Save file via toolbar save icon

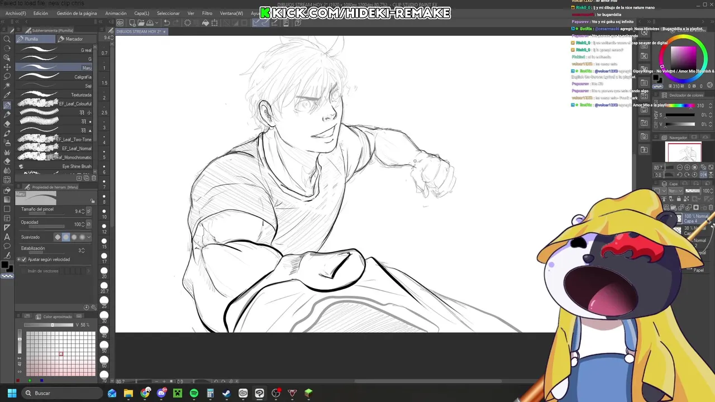click(x=150, y=23)
